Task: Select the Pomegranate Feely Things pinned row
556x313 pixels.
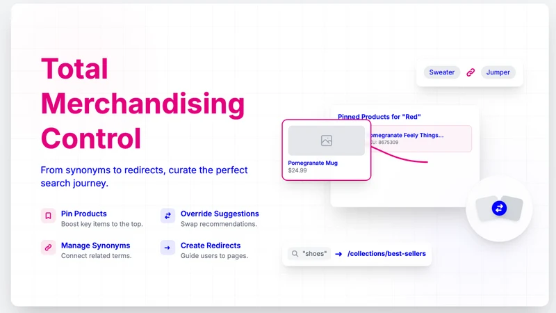Action: point(421,138)
